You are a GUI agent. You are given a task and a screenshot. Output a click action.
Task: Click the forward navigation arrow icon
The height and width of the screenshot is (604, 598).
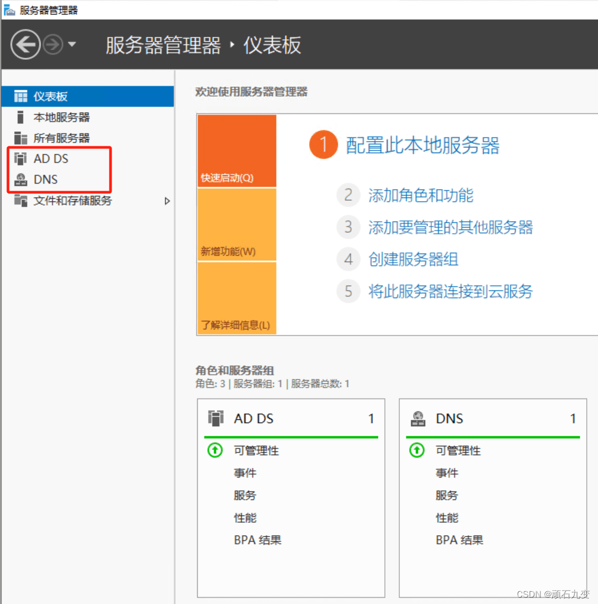coord(53,45)
